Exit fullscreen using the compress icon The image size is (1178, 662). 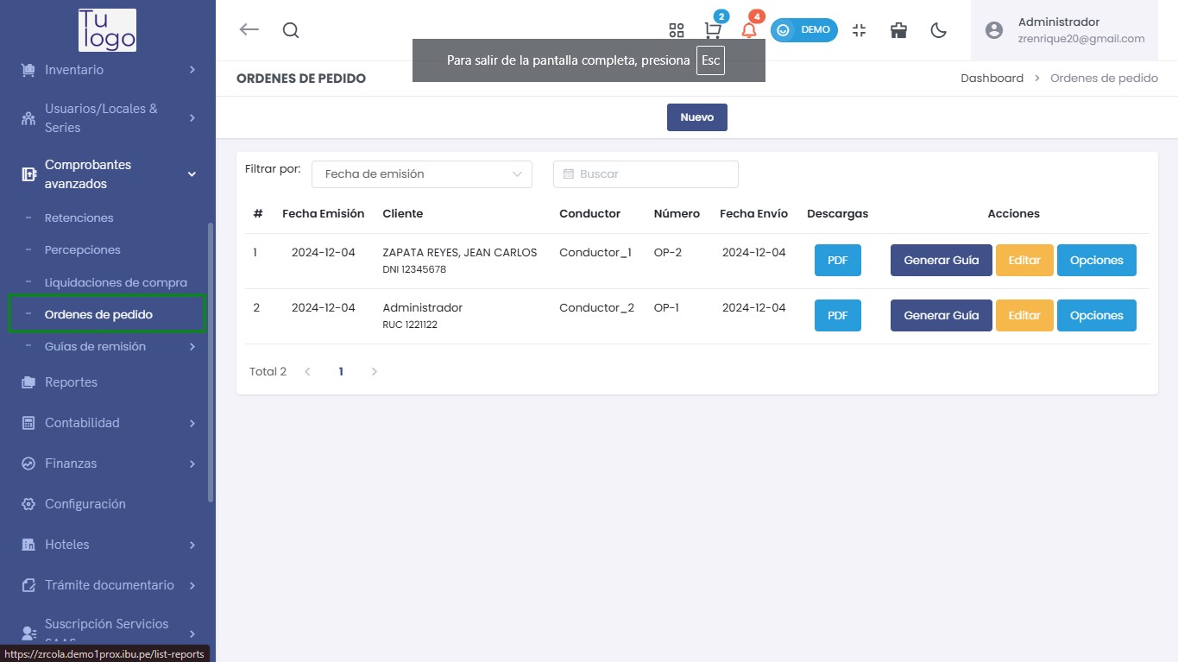(x=859, y=30)
